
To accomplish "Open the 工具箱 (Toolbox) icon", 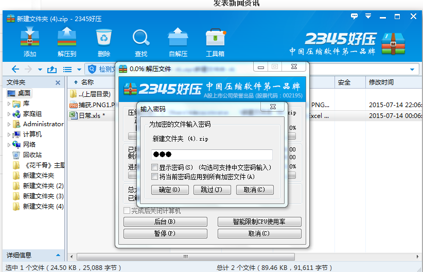I will click(215, 42).
